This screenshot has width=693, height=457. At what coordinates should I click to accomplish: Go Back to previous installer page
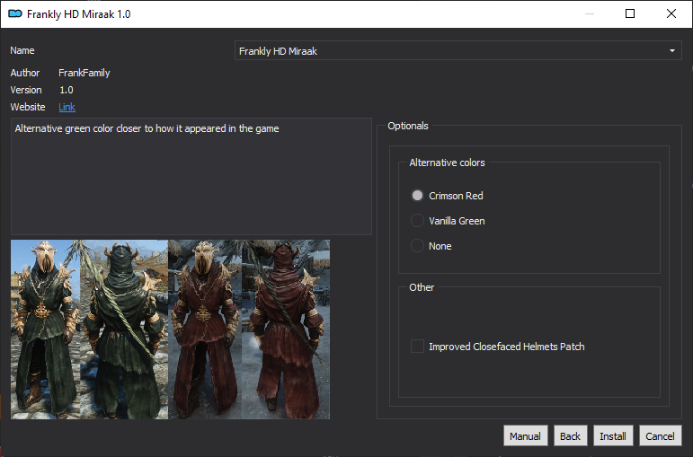(570, 436)
